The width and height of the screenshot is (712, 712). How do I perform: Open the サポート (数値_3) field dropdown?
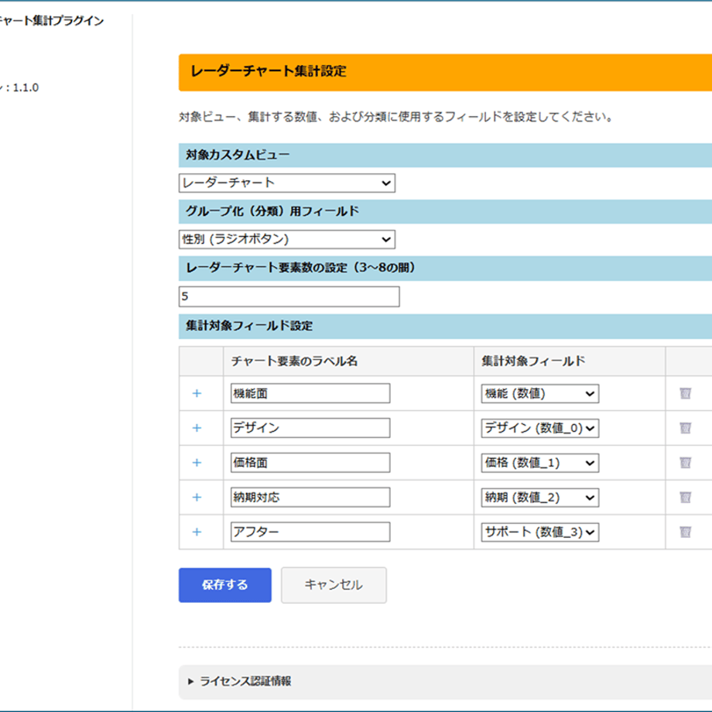point(540,532)
